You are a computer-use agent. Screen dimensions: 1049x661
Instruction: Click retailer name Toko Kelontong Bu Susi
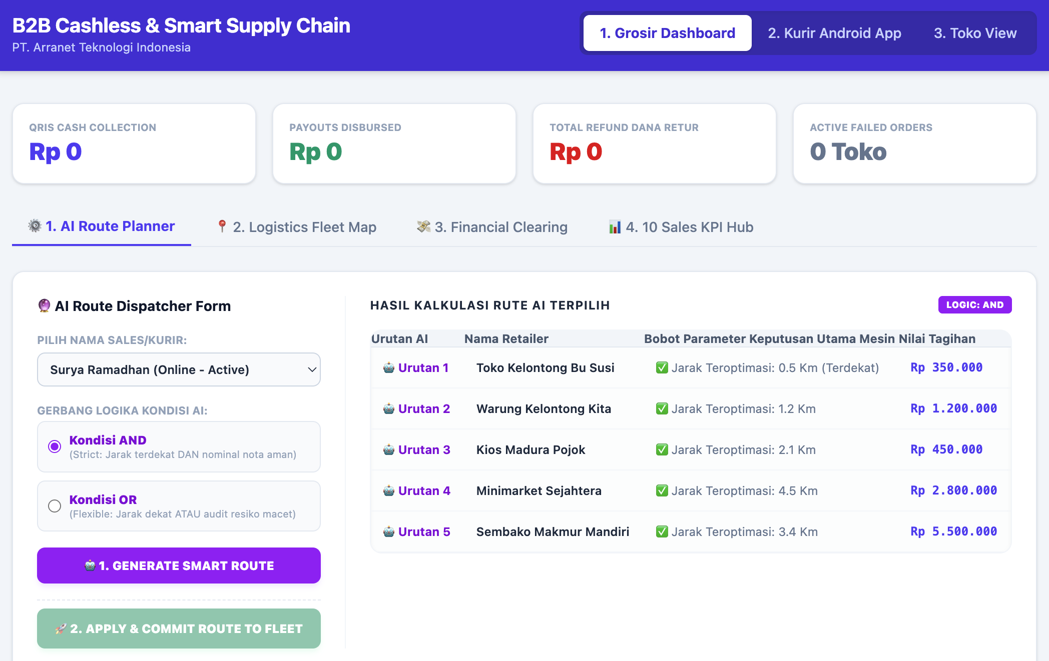[x=545, y=368]
